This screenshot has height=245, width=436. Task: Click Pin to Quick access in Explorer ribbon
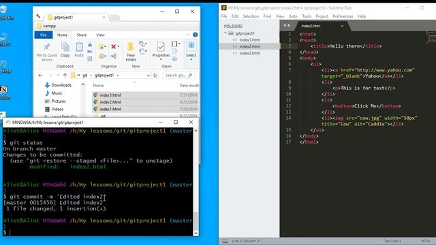click(x=47, y=52)
